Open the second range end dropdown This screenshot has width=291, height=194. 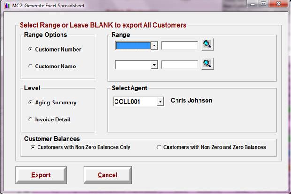tap(154, 65)
